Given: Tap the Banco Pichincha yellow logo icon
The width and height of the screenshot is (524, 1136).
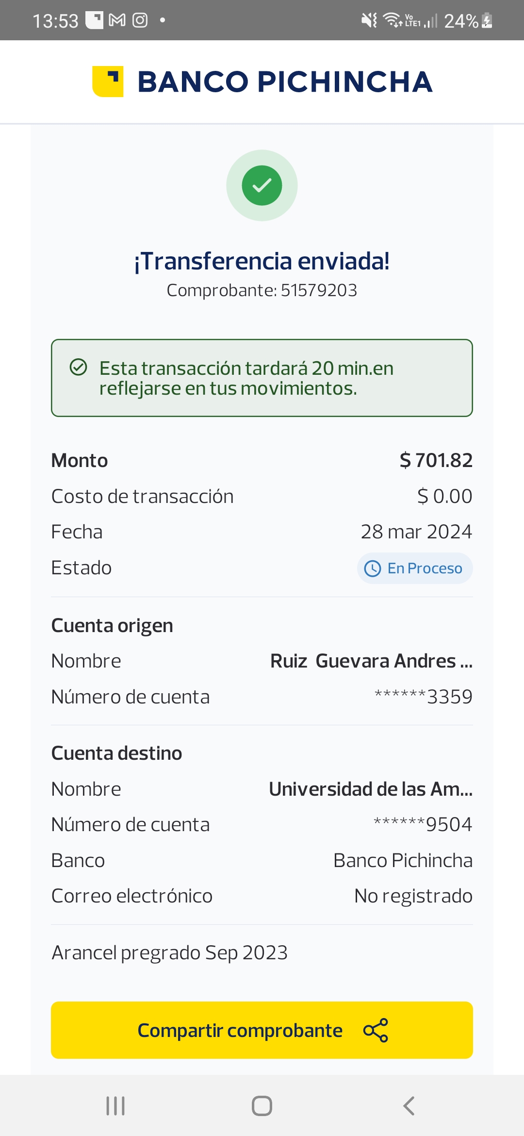Looking at the screenshot, I should pos(108,81).
